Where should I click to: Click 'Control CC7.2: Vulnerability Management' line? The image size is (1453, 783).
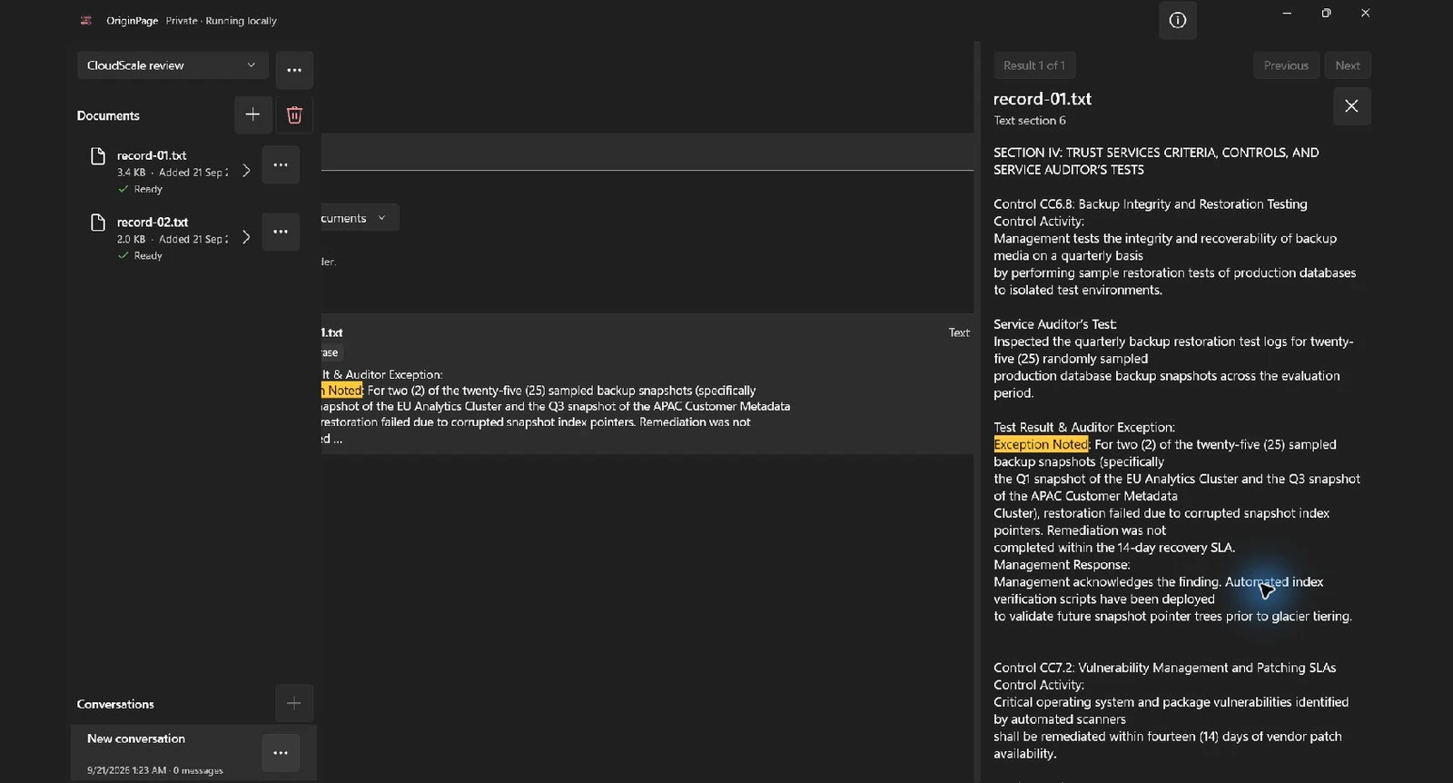click(x=1165, y=668)
